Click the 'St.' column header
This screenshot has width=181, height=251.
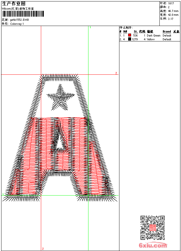(x=136, y=32)
